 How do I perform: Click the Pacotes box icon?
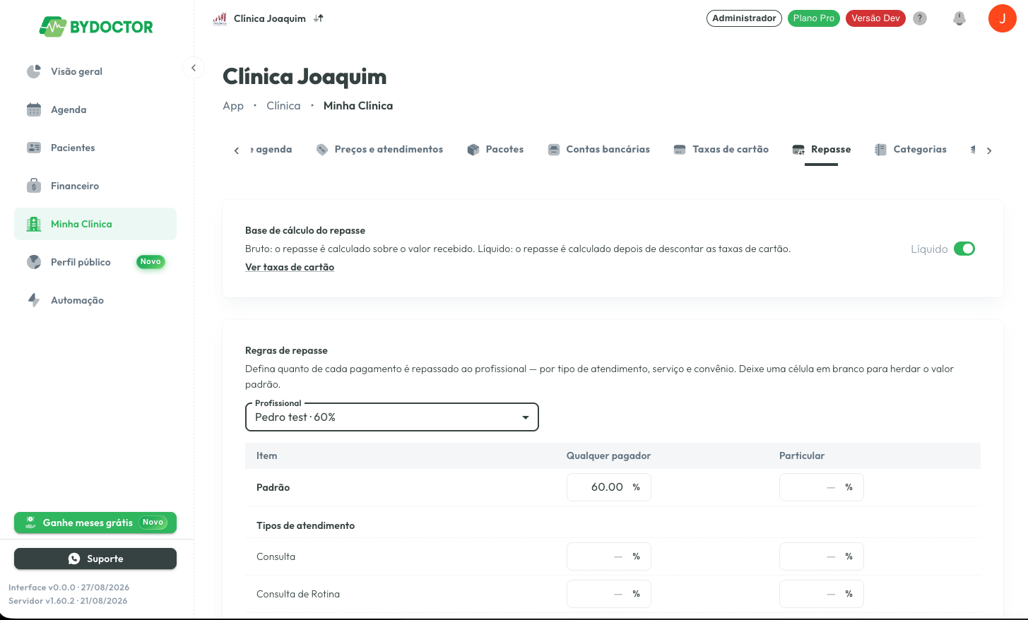pos(473,150)
